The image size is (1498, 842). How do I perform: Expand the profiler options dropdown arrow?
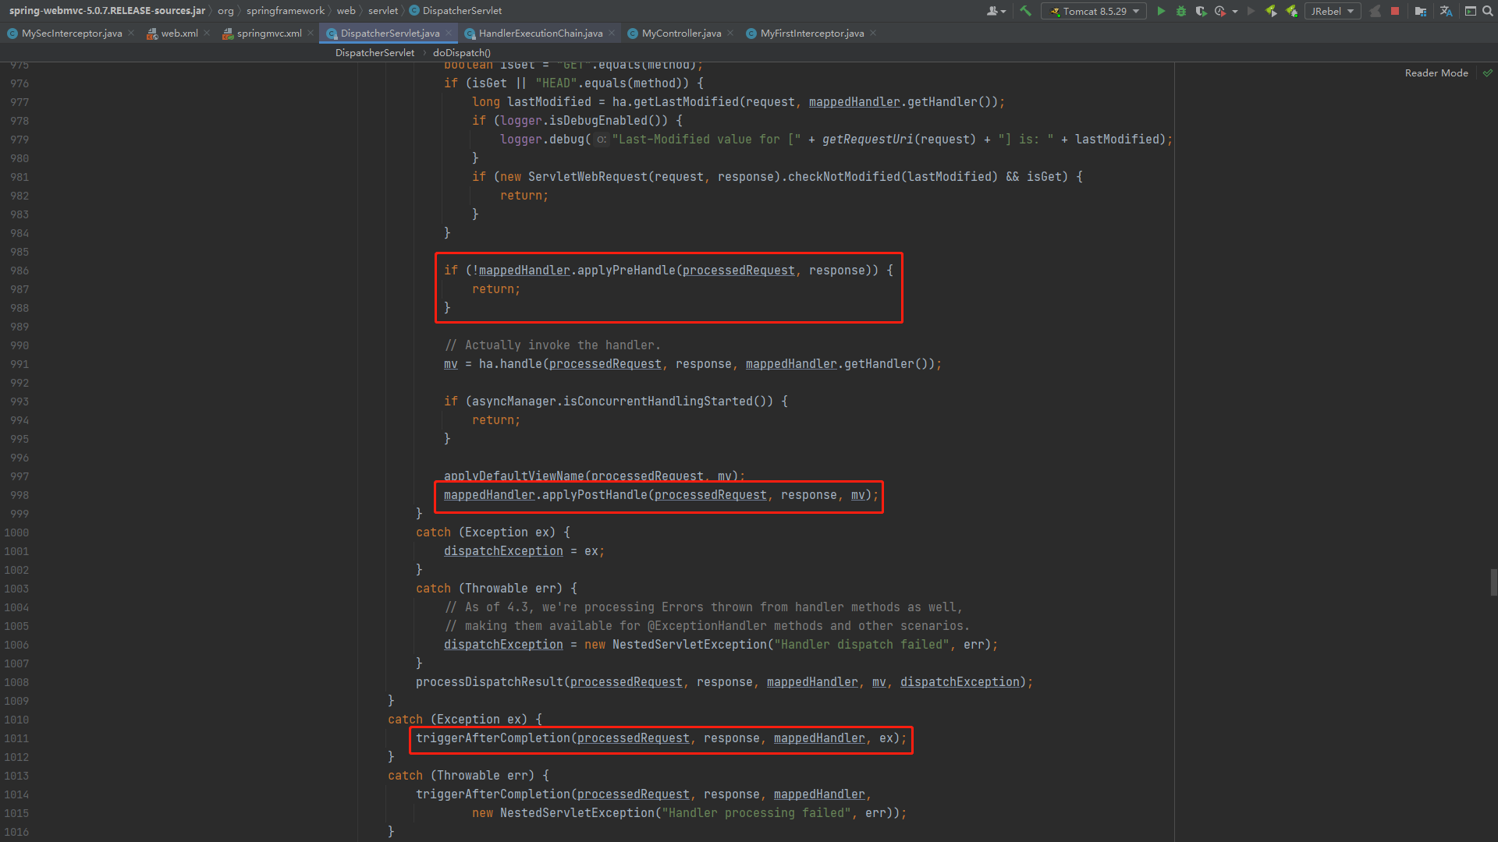click(x=1235, y=12)
